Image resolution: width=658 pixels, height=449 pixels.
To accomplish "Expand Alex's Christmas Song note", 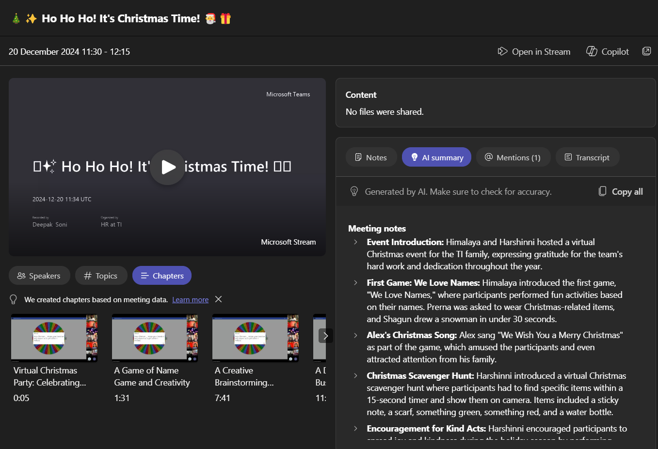I will click(x=355, y=335).
